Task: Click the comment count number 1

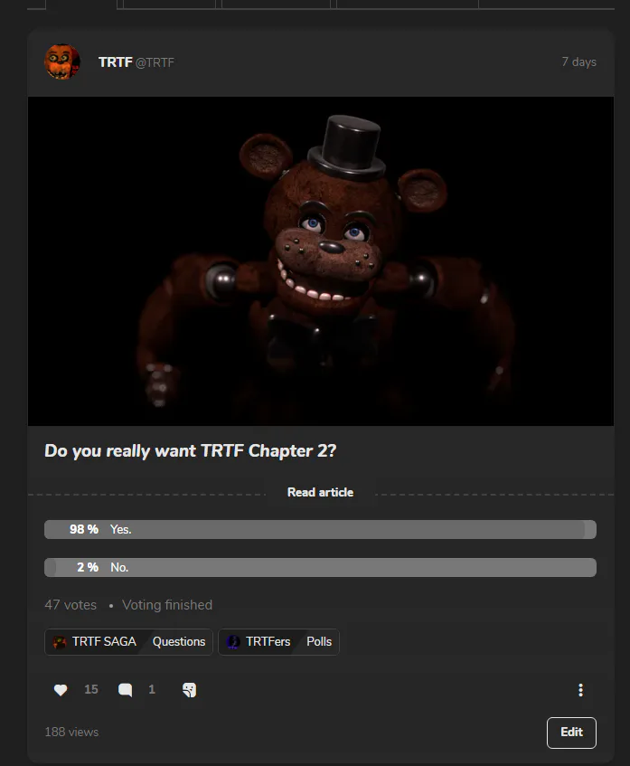Action: tap(152, 689)
